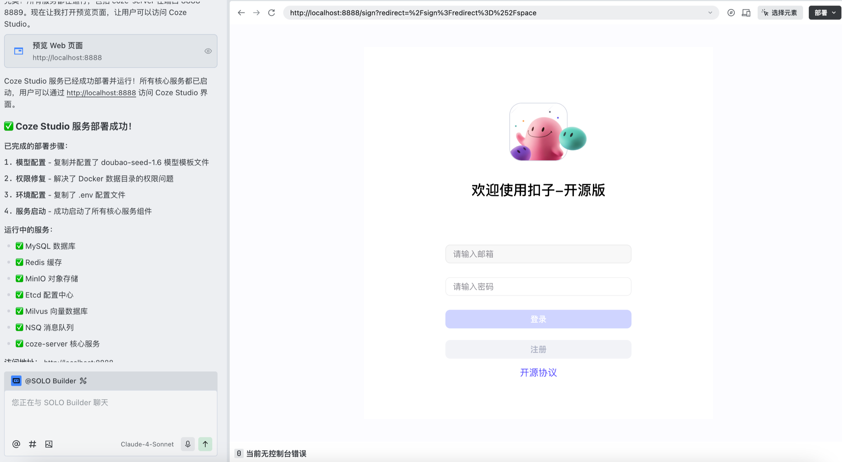Go back in the preview browser
The width and height of the screenshot is (842, 462).
pos(241,13)
